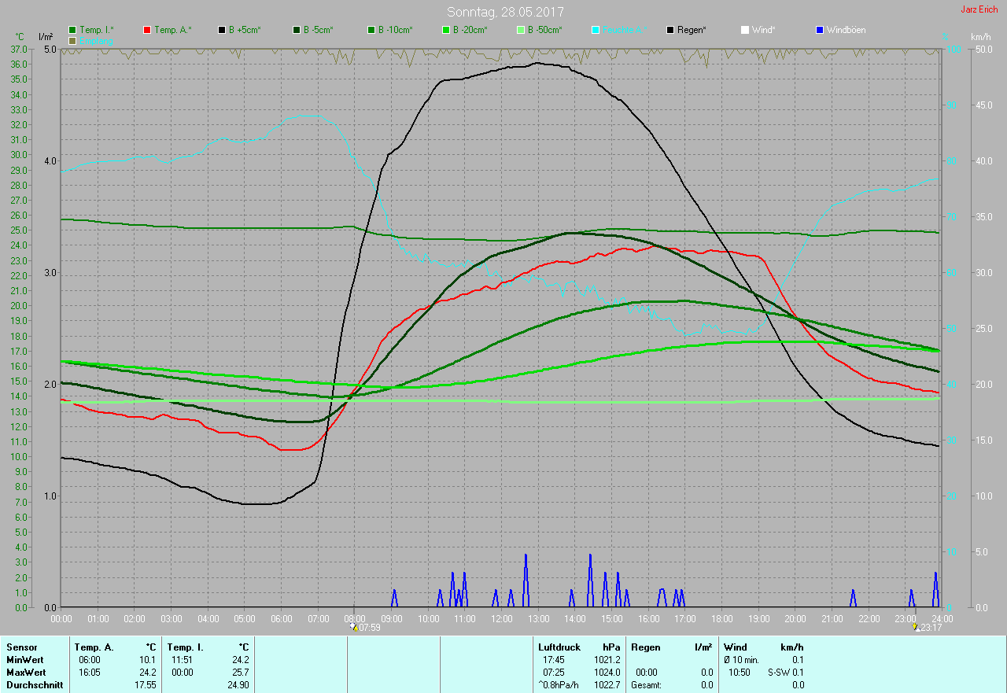Select the B -20cm legend marker
The height and width of the screenshot is (693, 1007).
click(445, 30)
